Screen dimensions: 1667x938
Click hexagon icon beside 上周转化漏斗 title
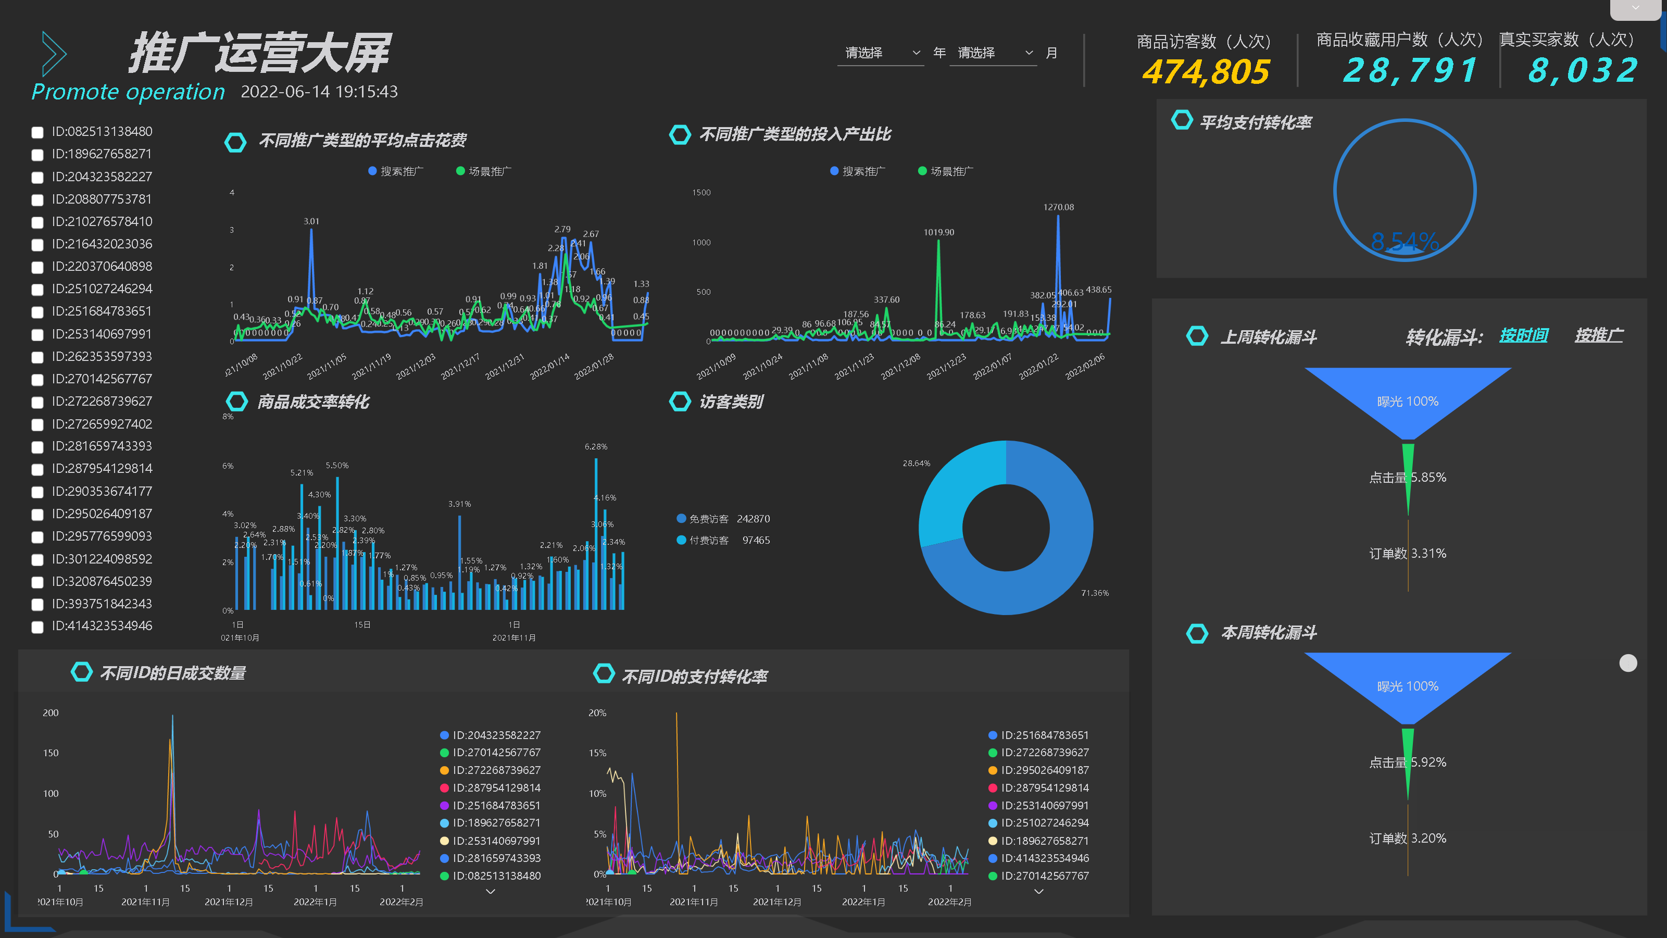(x=1197, y=336)
